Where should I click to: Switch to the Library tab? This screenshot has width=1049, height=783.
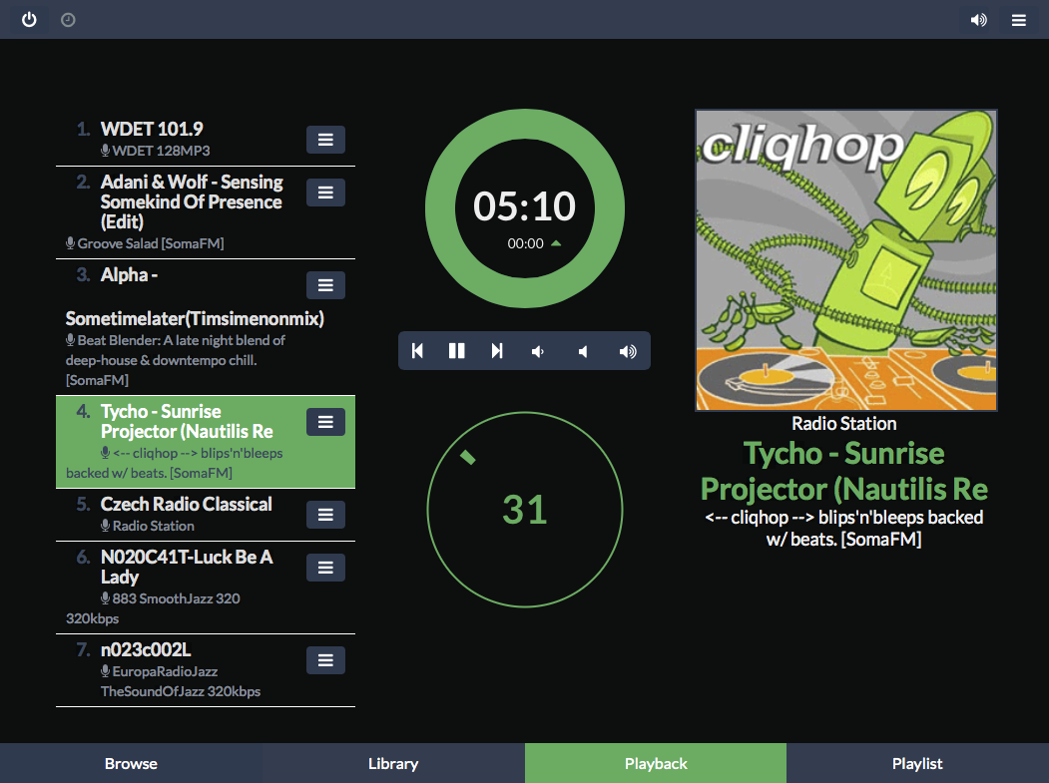(x=393, y=764)
